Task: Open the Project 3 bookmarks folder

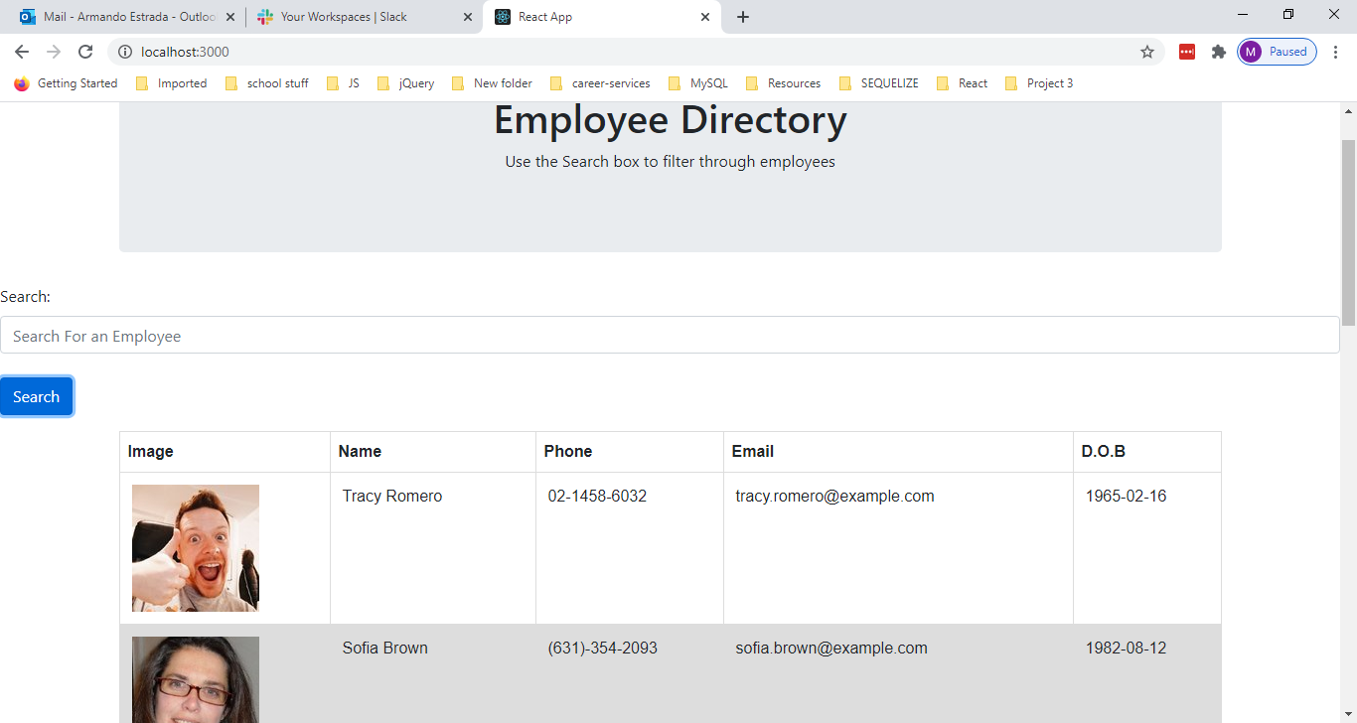Action: 1039,83
